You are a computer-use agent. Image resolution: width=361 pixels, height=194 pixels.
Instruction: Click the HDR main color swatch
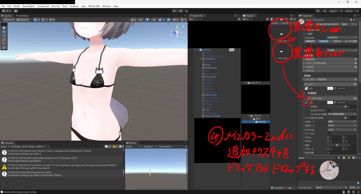pos(330,89)
